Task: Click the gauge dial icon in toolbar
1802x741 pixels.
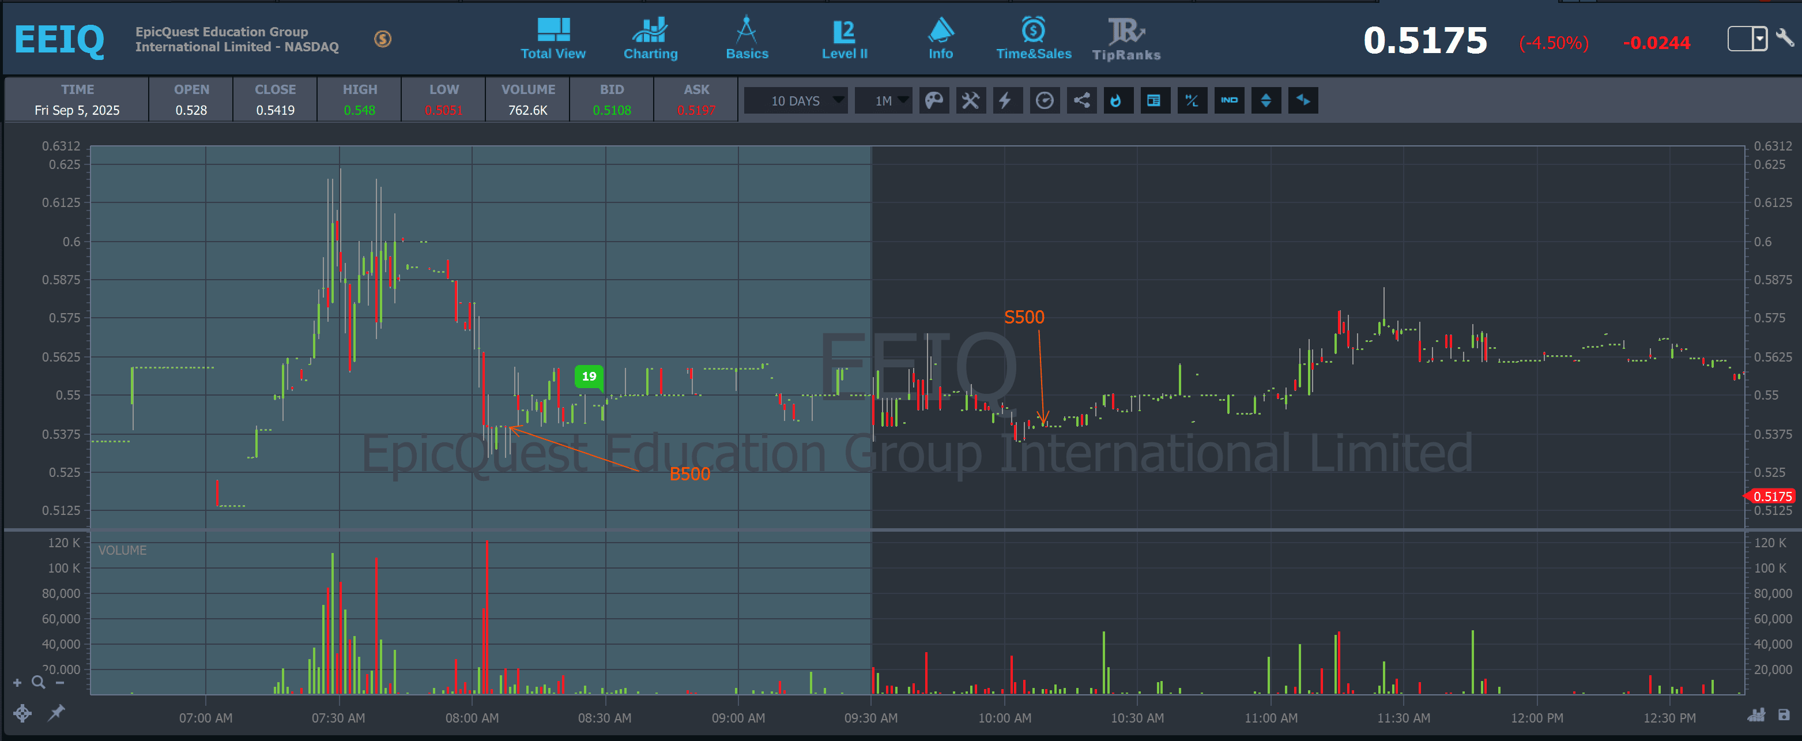Action: click(1045, 101)
